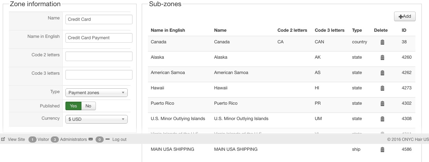This screenshot has width=429, height=162.
Task: Click the Add sub-zone button
Action: click(x=405, y=16)
